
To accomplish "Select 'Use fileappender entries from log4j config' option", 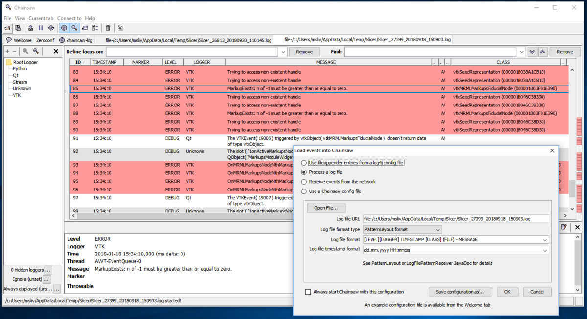I will point(304,163).
